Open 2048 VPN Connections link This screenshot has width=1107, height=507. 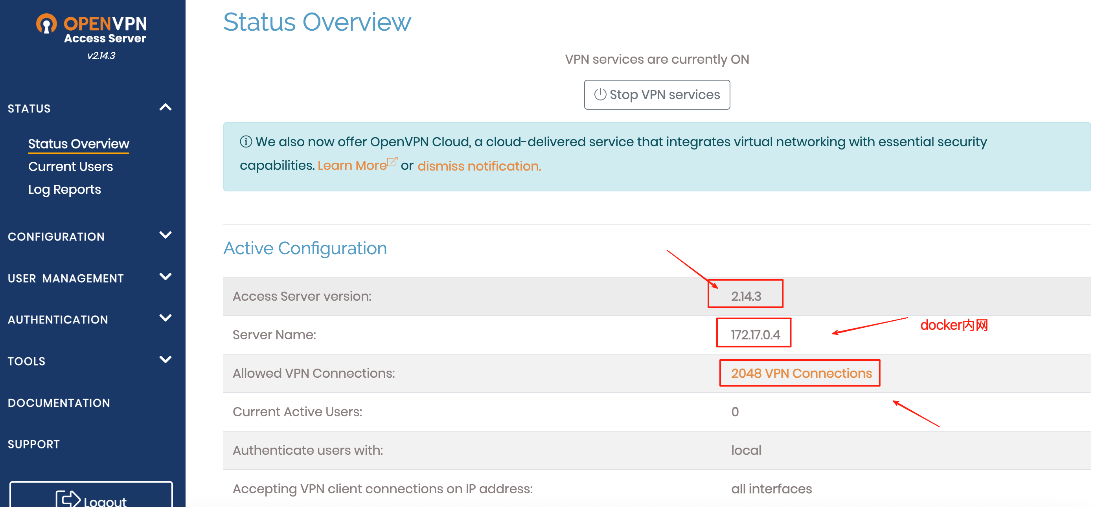(802, 373)
